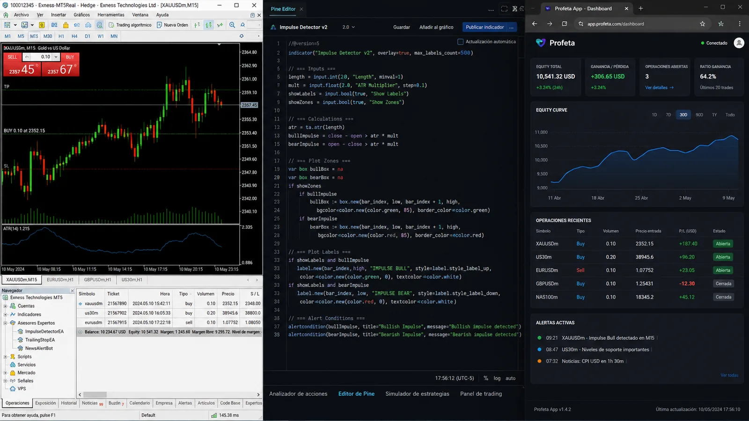Toggle Trading algorítmico in MT5 toolbar
The image size is (749, 421).
tap(130, 25)
